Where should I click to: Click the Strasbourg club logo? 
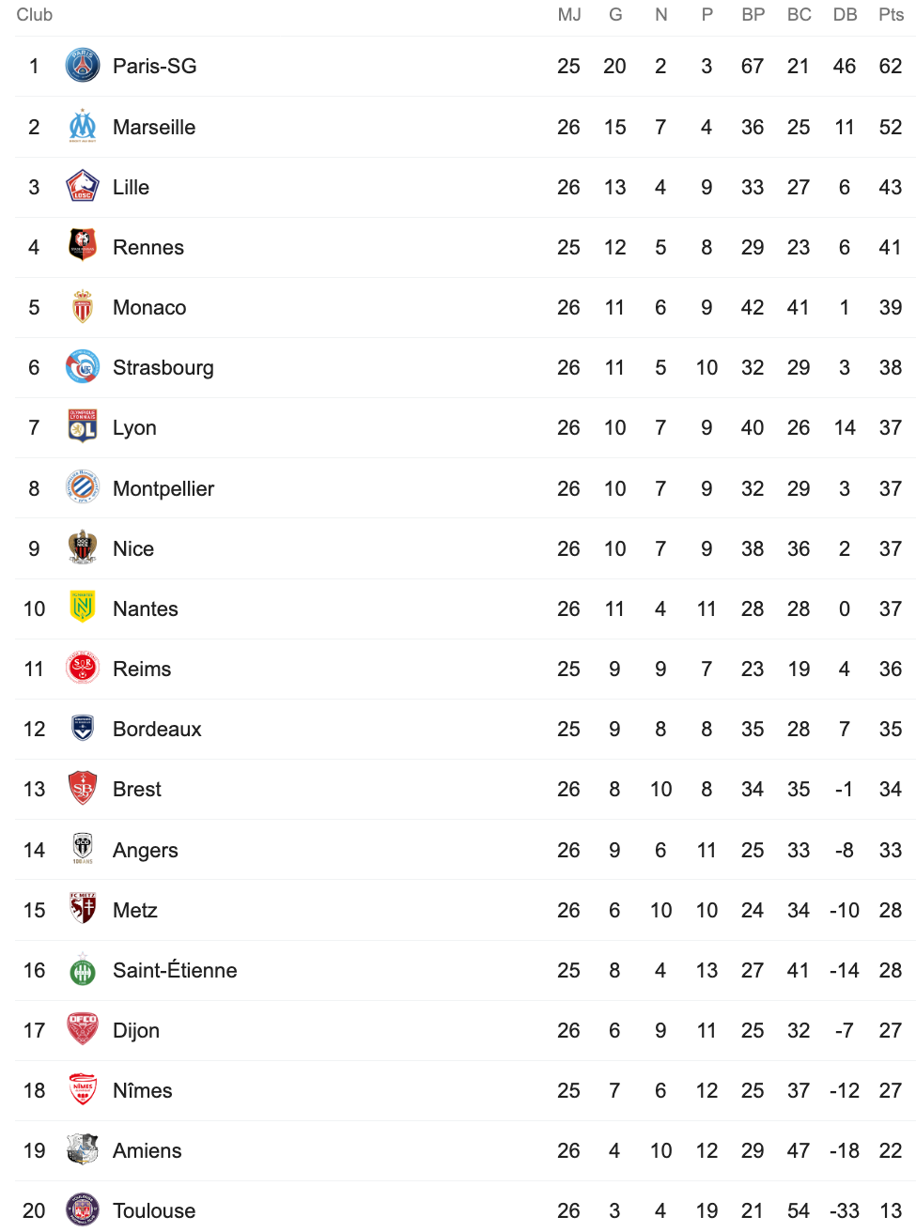click(83, 367)
